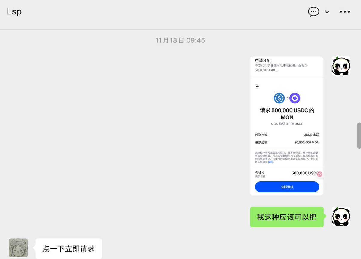Viewport: 361px width, 259px height.
Task: Select the purple MON token icon
Action: 295,98
